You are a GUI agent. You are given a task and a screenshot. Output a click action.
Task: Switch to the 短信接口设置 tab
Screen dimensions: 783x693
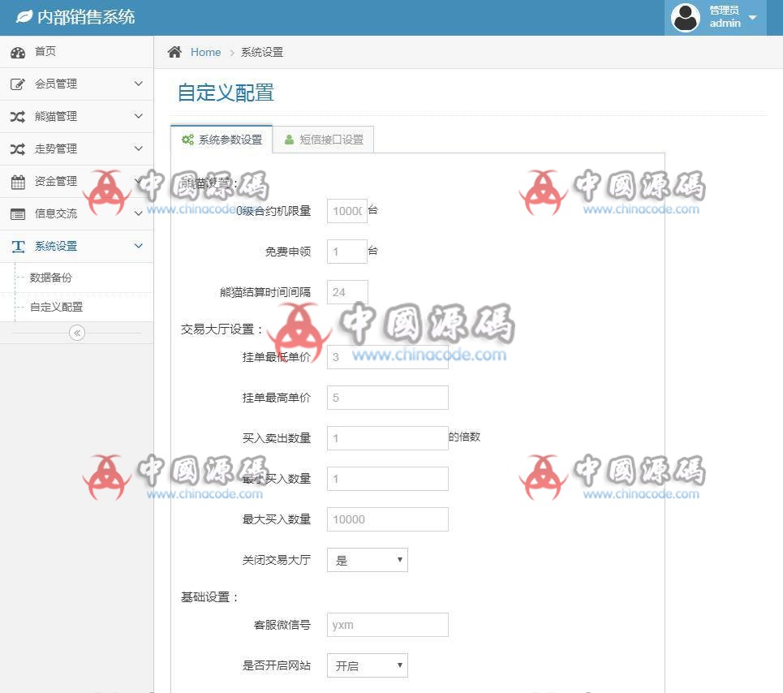coord(324,140)
